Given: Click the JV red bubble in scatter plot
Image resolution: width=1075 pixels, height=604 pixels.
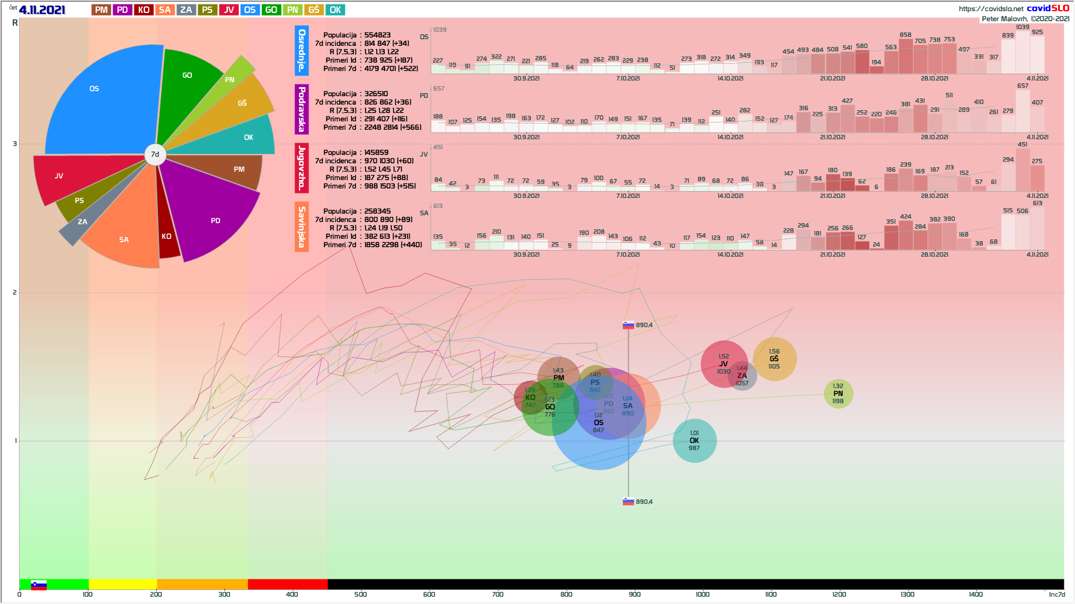Looking at the screenshot, I should point(719,361).
